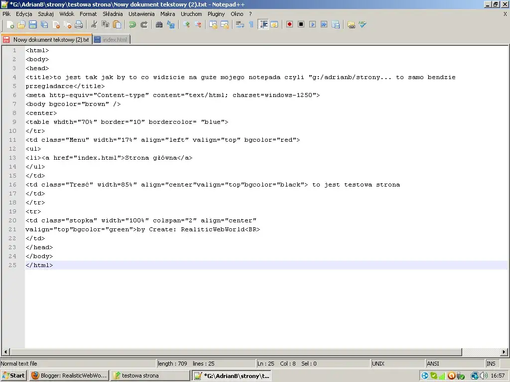Zoom out toolbar icon

click(197, 25)
